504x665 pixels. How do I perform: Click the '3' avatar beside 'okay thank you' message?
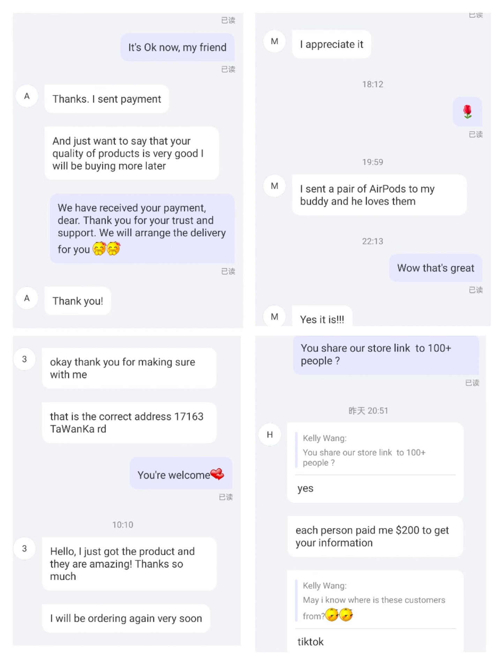tap(24, 359)
